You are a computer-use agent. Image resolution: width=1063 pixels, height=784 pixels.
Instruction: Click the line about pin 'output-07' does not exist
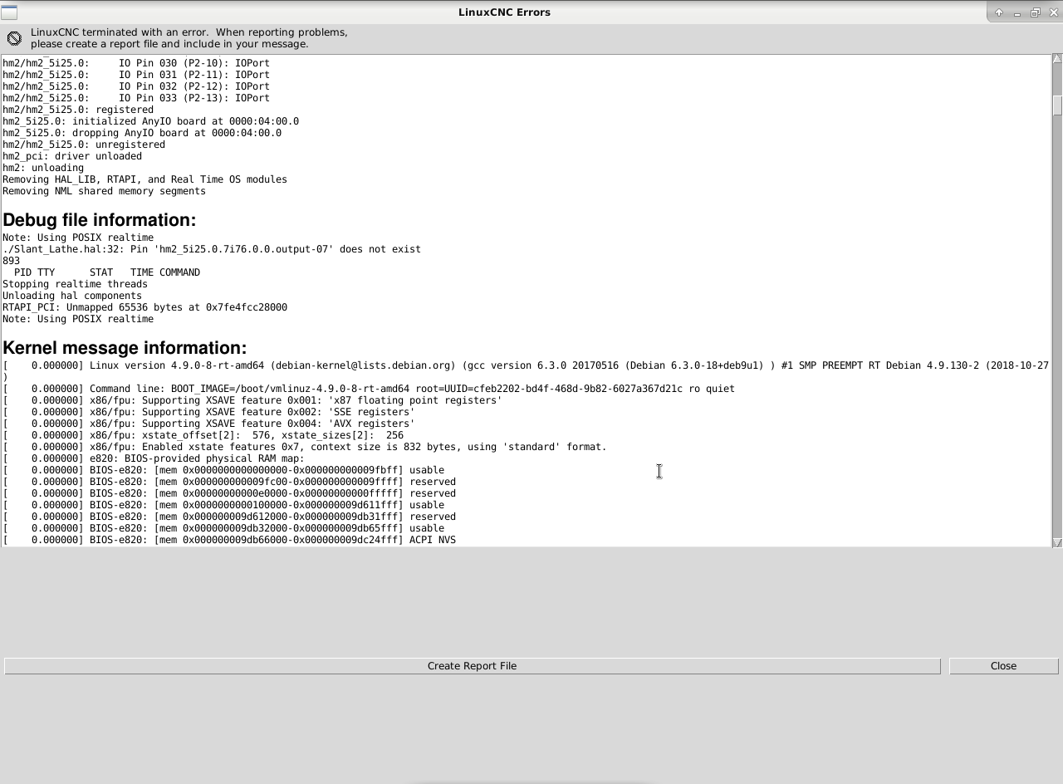coord(212,249)
